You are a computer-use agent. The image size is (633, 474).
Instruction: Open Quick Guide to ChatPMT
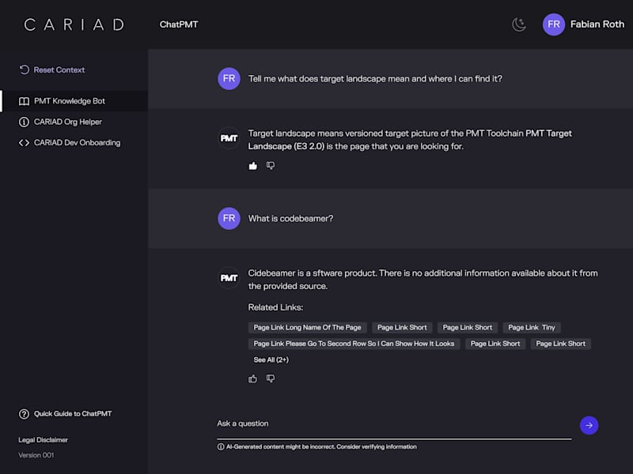65,413
